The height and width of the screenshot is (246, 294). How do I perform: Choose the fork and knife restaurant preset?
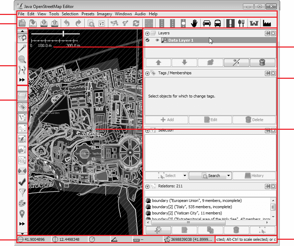241,23
